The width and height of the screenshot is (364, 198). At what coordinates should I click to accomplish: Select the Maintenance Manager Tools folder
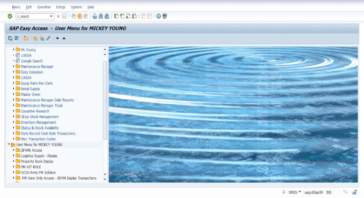42,105
